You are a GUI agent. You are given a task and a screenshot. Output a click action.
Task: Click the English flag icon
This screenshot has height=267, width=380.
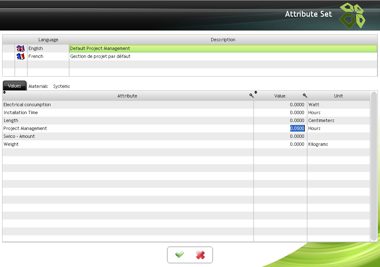(20, 48)
